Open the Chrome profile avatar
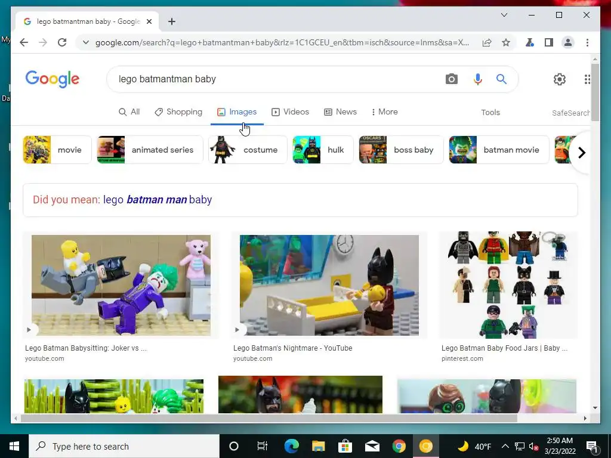The height and width of the screenshot is (458, 611). (568, 42)
